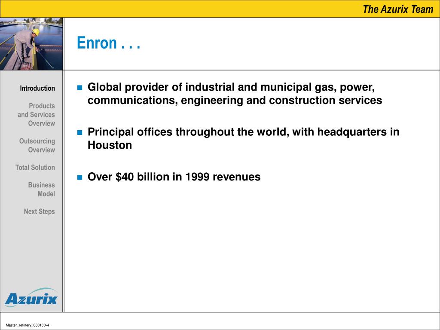Select the Over $40 billion revenues bullet

pos(174,177)
